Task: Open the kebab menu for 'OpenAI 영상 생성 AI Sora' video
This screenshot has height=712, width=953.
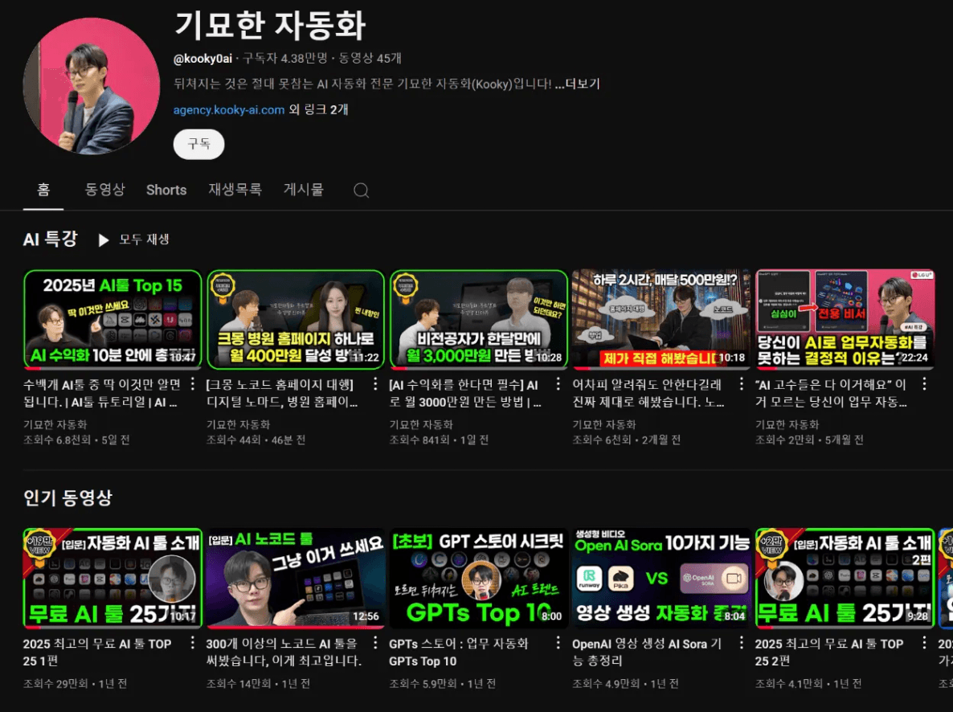Action: [x=741, y=643]
